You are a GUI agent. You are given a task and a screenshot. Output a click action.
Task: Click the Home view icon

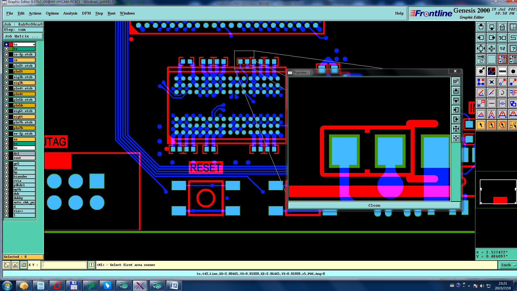502,27
